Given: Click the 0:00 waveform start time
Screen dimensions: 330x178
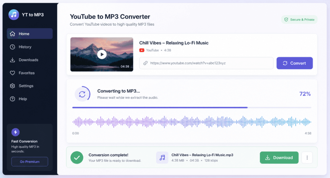Looking at the screenshot, I should click(x=75, y=133).
